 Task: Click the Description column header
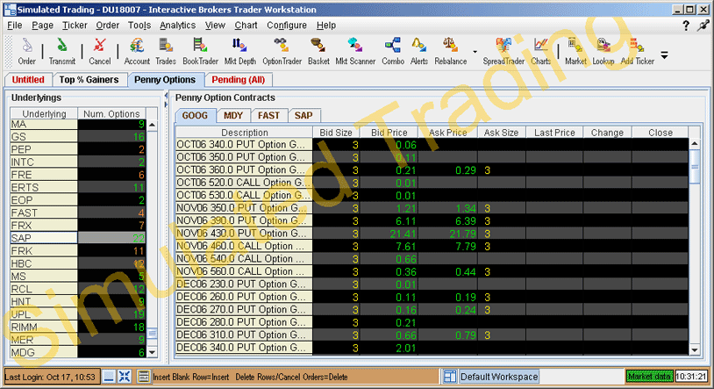pyautogui.click(x=245, y=133)
